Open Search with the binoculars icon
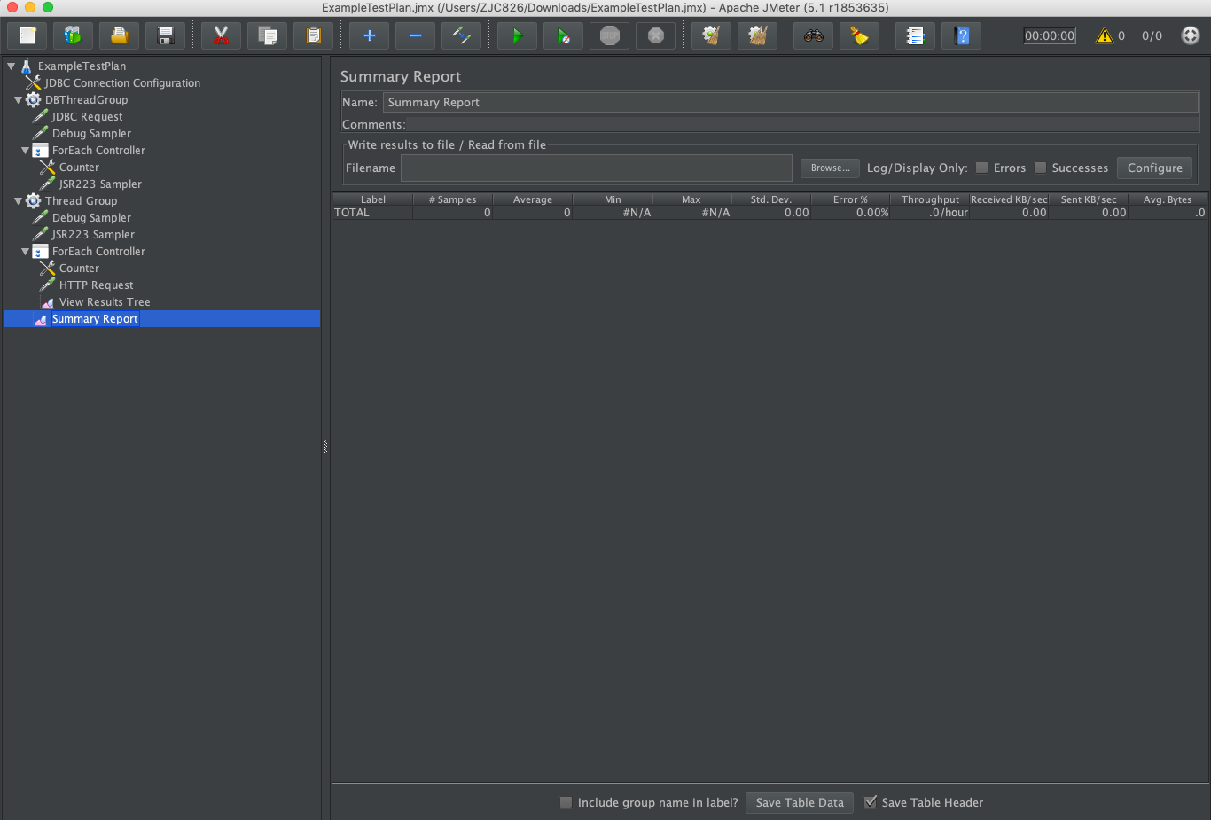Screen dimensions: 1211x820 click(813, 35)
